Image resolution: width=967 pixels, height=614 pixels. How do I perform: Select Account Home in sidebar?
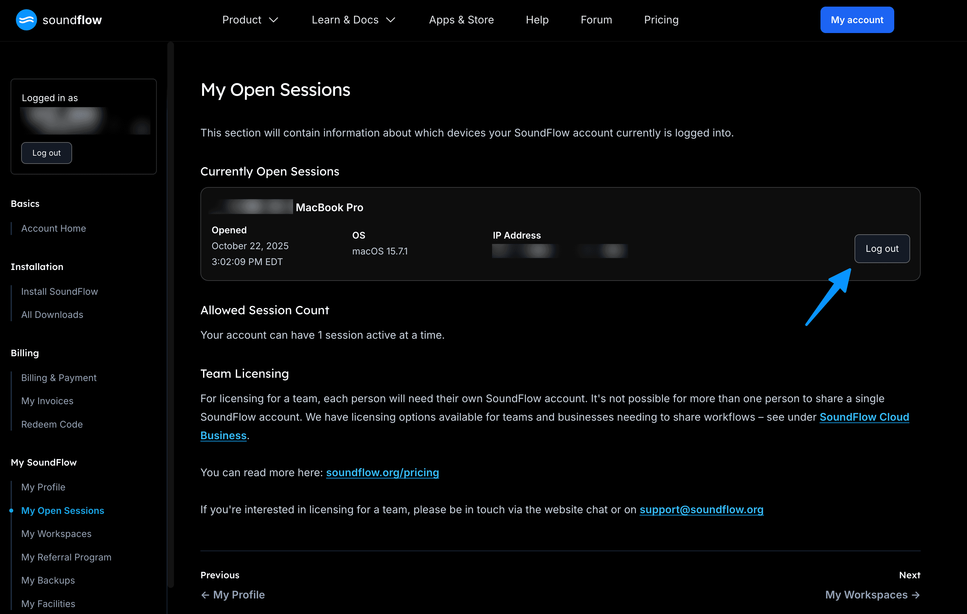coord(54,228)
